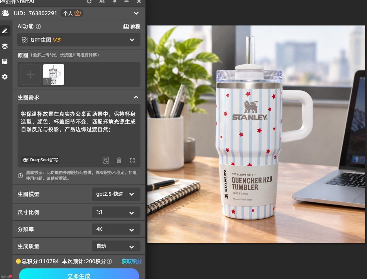The height and width of the screenshot is (279, 367).
Task: Expand the account dropdown chevron
Action: tap(136, 14)
